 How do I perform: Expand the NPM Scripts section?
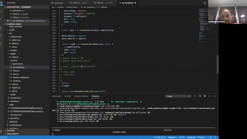point(27,134)
